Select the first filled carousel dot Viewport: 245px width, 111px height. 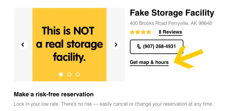[61, 74]
